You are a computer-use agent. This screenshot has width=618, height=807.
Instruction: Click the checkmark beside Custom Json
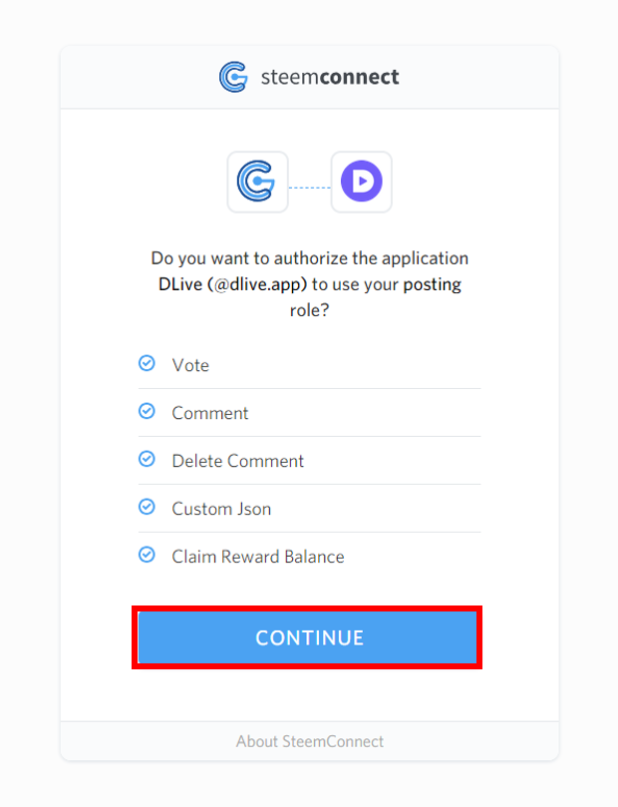147,508
